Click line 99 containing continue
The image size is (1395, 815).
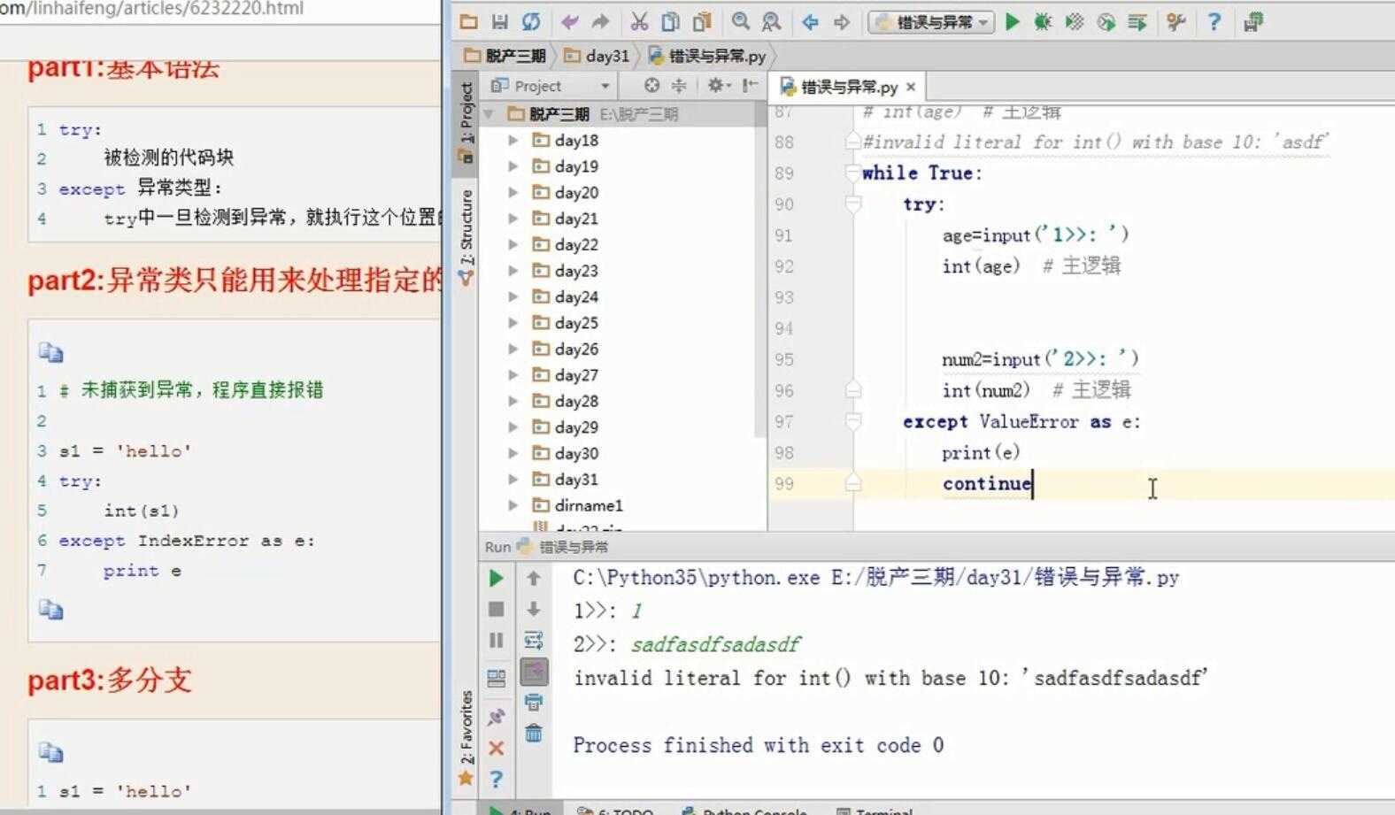(1080, 484)
